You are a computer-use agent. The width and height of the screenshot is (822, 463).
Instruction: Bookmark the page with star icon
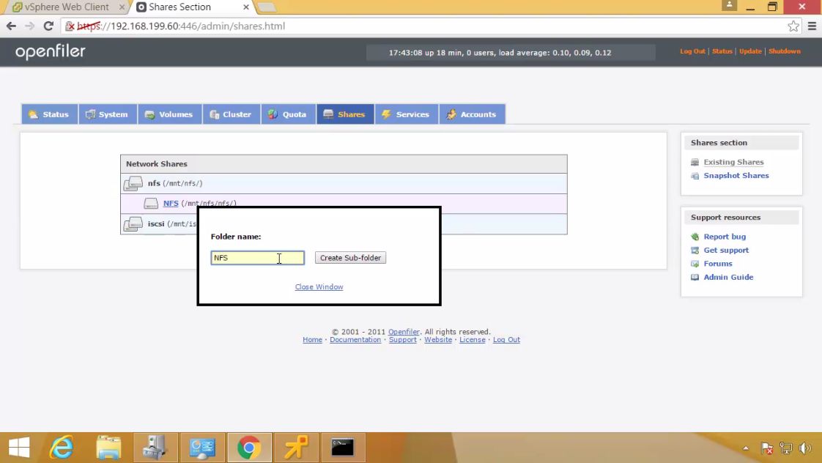pos(793,26)
